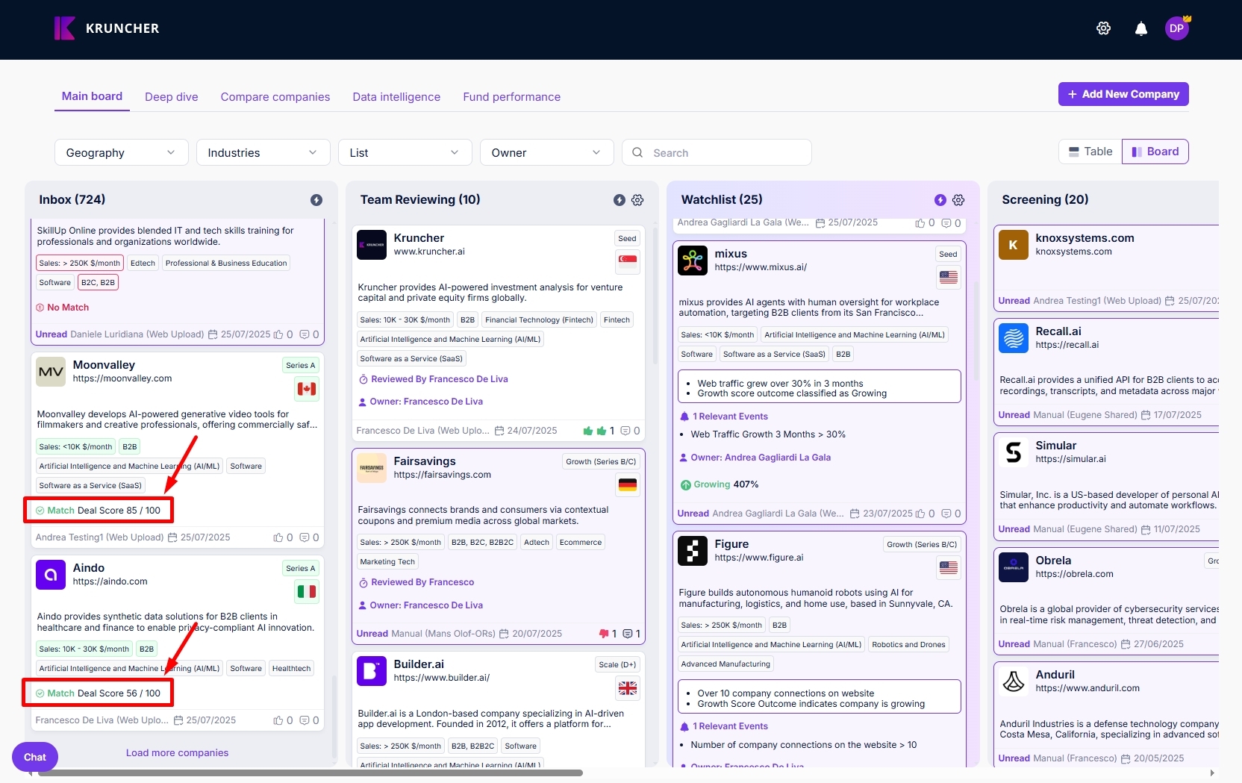Click Singapore flag on Kruncher card
This screenshot has width=1242, height=783.
pos(628,262)
